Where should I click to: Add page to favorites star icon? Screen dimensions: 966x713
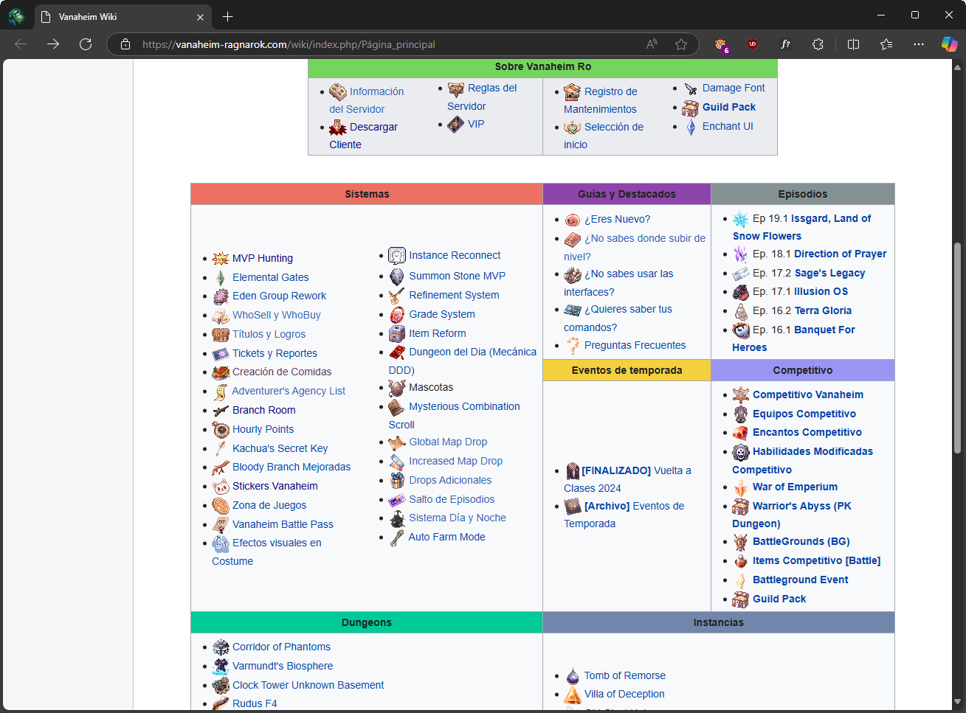(x=681, y=44)
